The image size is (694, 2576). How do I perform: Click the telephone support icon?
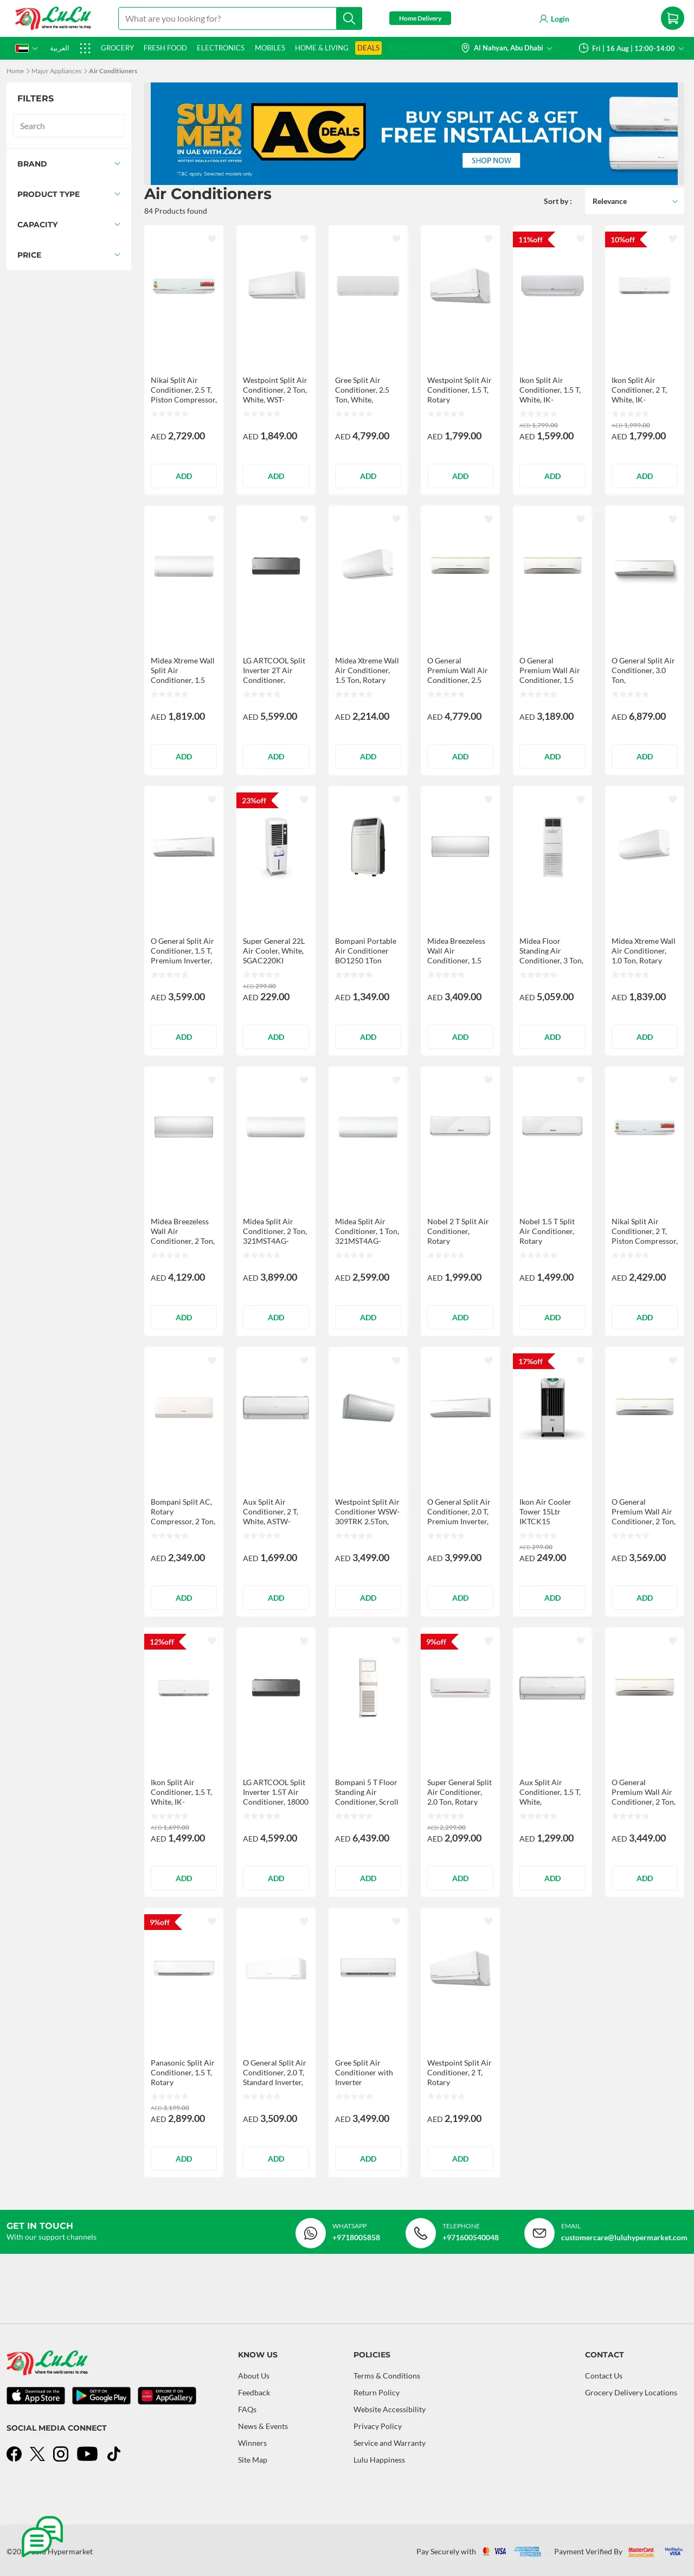(420, 2233)
